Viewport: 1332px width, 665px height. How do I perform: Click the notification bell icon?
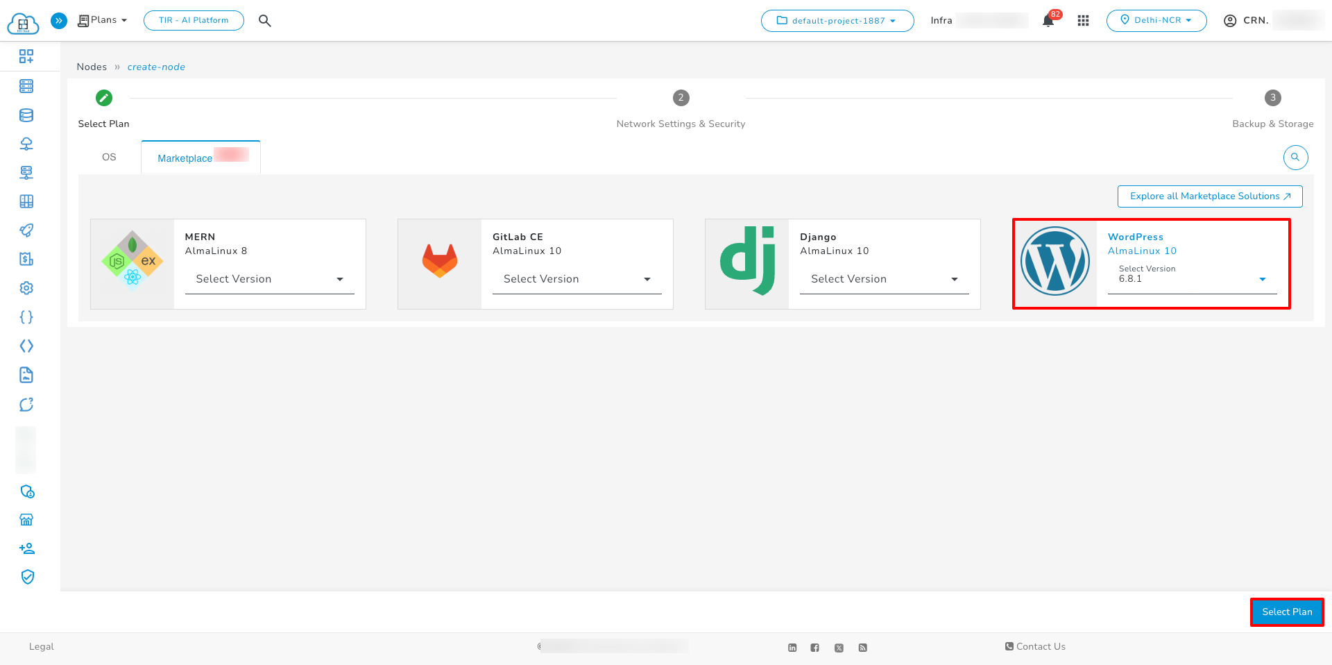point(1048,21)
